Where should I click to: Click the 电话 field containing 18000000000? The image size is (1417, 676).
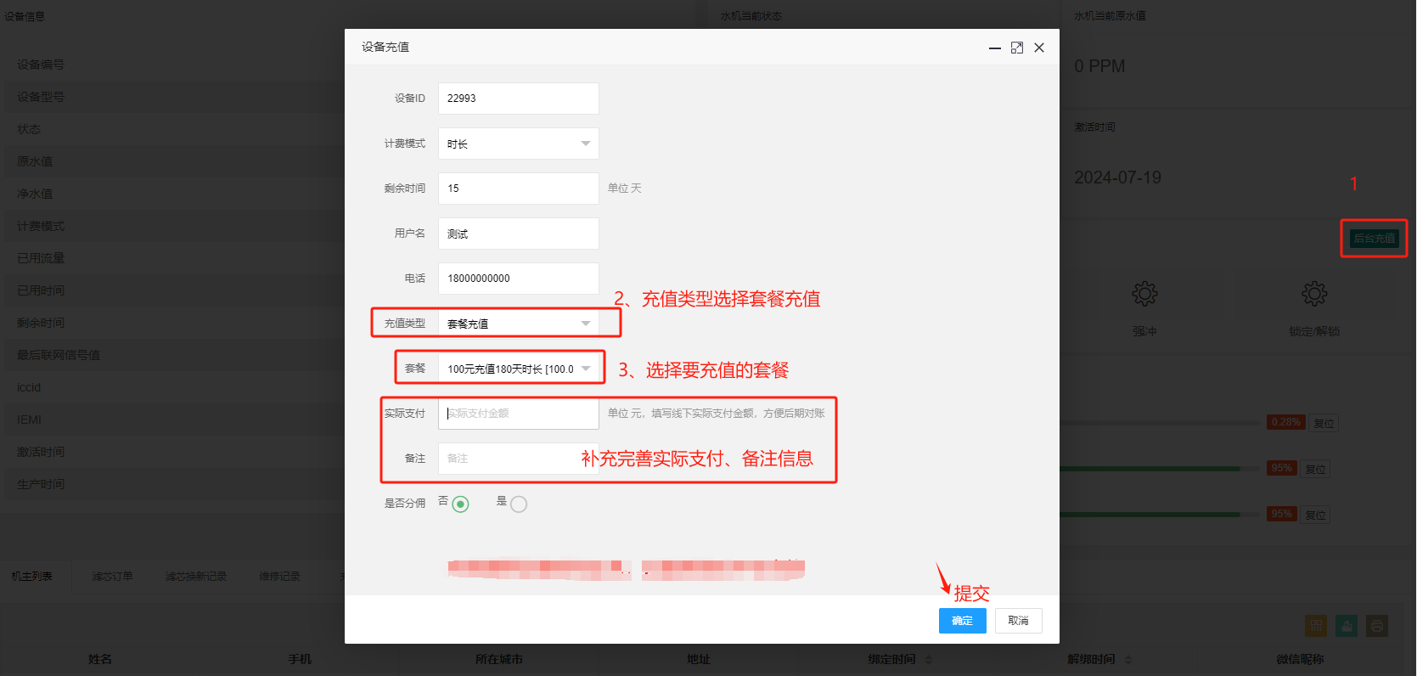pos(519,279)
